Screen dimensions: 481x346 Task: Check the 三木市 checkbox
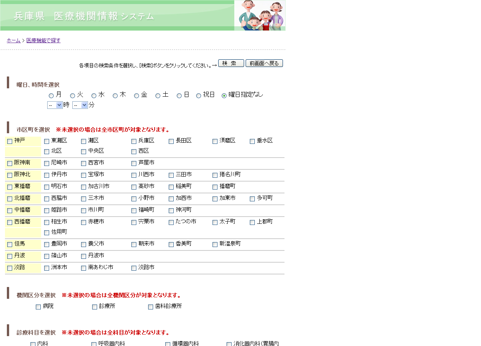(84, 199)
